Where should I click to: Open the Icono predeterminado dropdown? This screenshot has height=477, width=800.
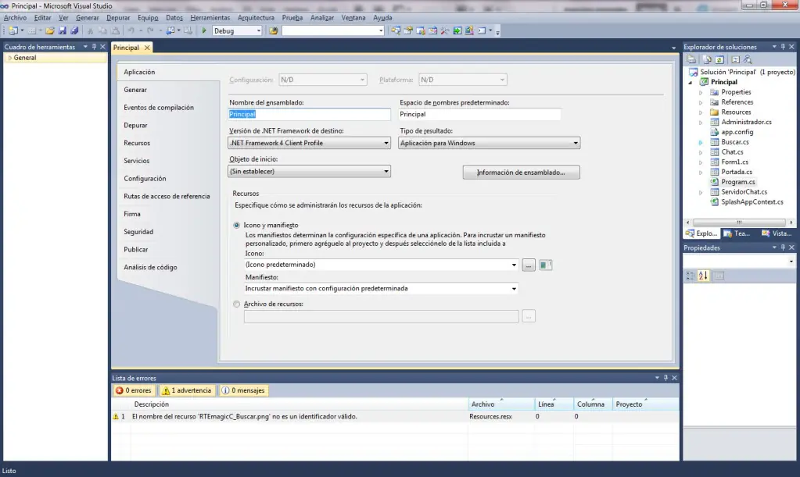pyautogui.click(x=514, y=265)
